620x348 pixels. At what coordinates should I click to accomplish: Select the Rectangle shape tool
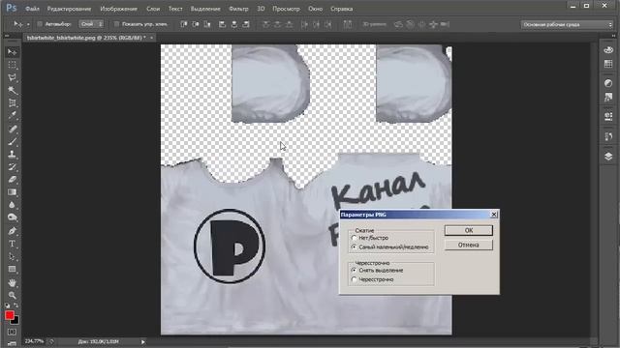tap(12, 270)
